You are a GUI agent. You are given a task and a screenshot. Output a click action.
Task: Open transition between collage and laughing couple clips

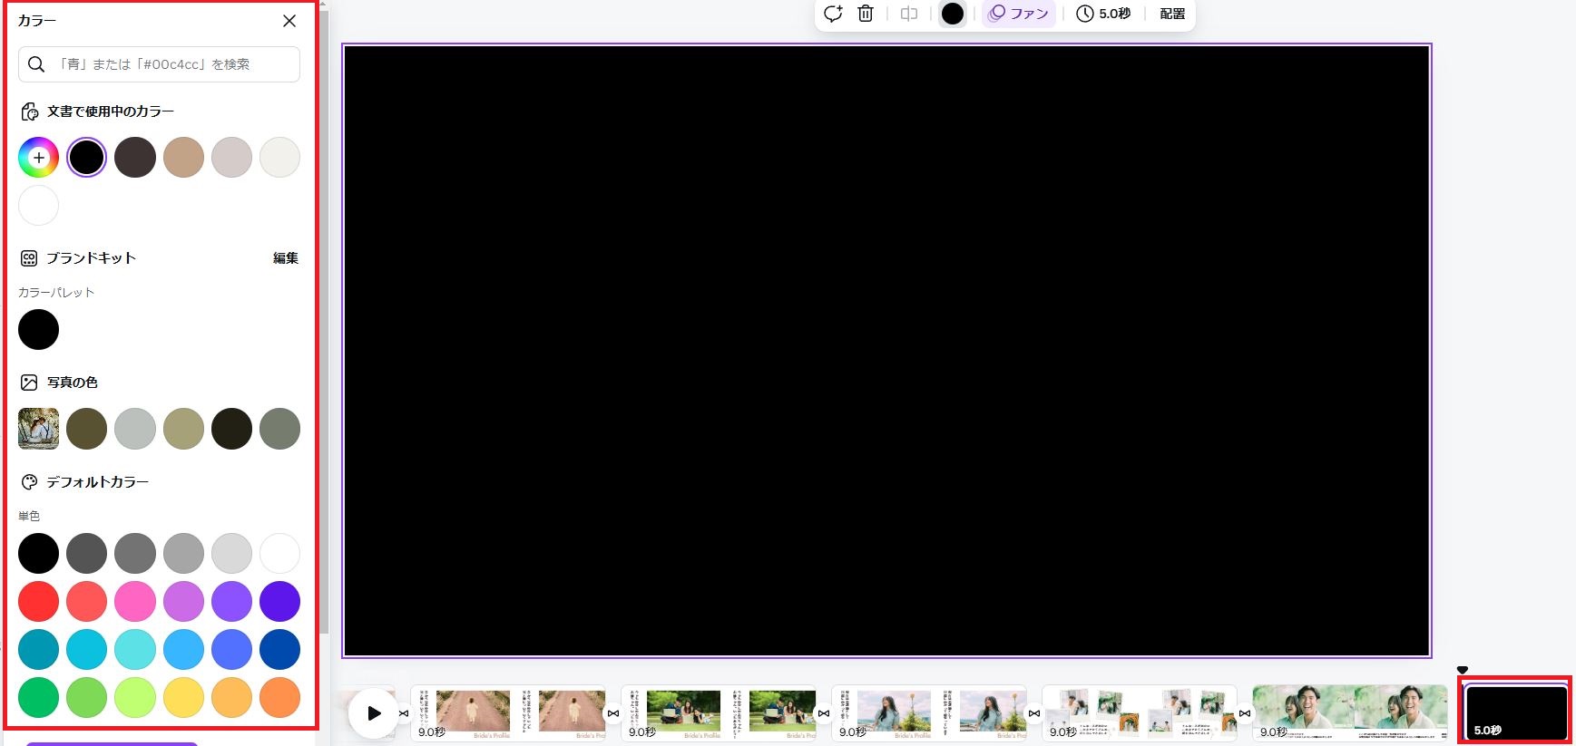(1245, 713)
